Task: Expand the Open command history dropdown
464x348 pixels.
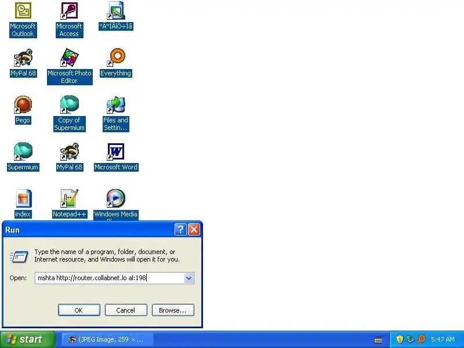Action: [188, 278]
